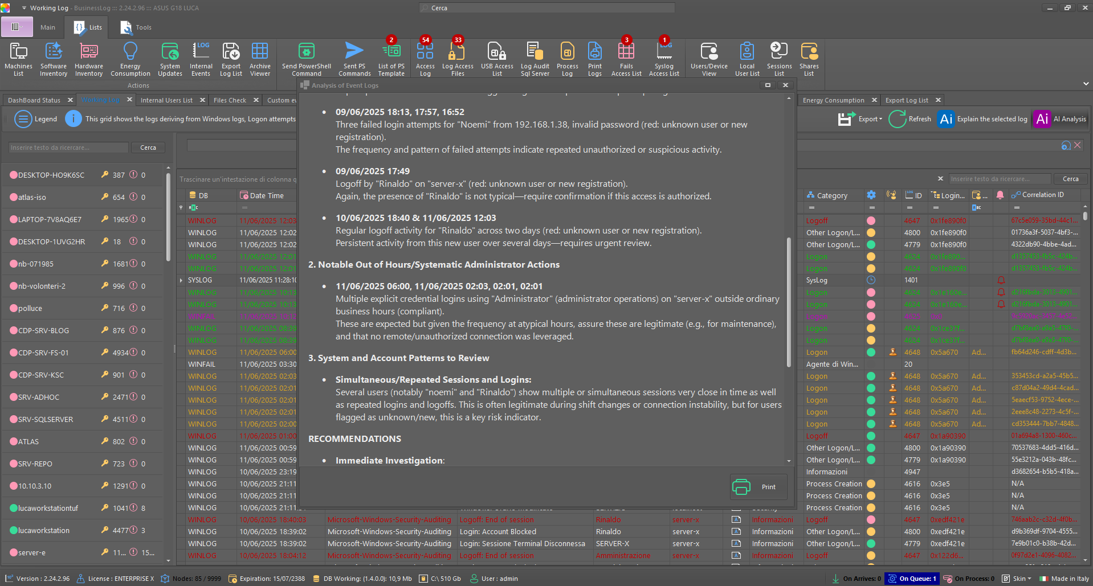
Task: View the USB Access List
Action: pyautogui.click(x=496, y=57)
